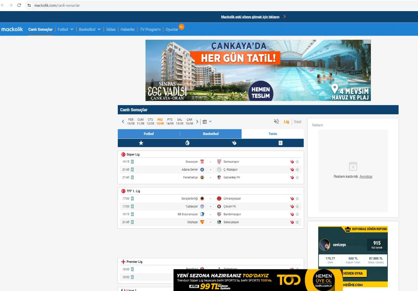Open the calendar date picker icon
Screen dimensions: 418x291
(x=205, y=122)
